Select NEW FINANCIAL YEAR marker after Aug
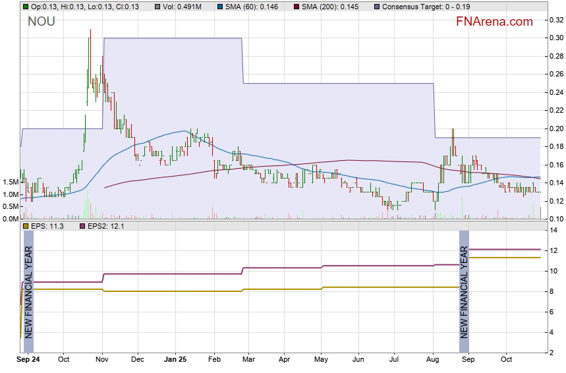The image size is (566, 373). tap(464, 292)
